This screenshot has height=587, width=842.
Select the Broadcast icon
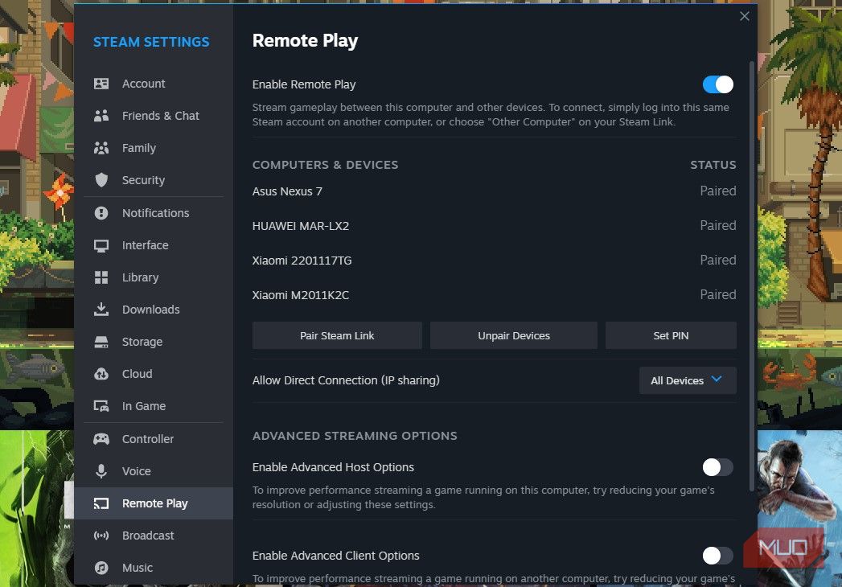point(101,535)
